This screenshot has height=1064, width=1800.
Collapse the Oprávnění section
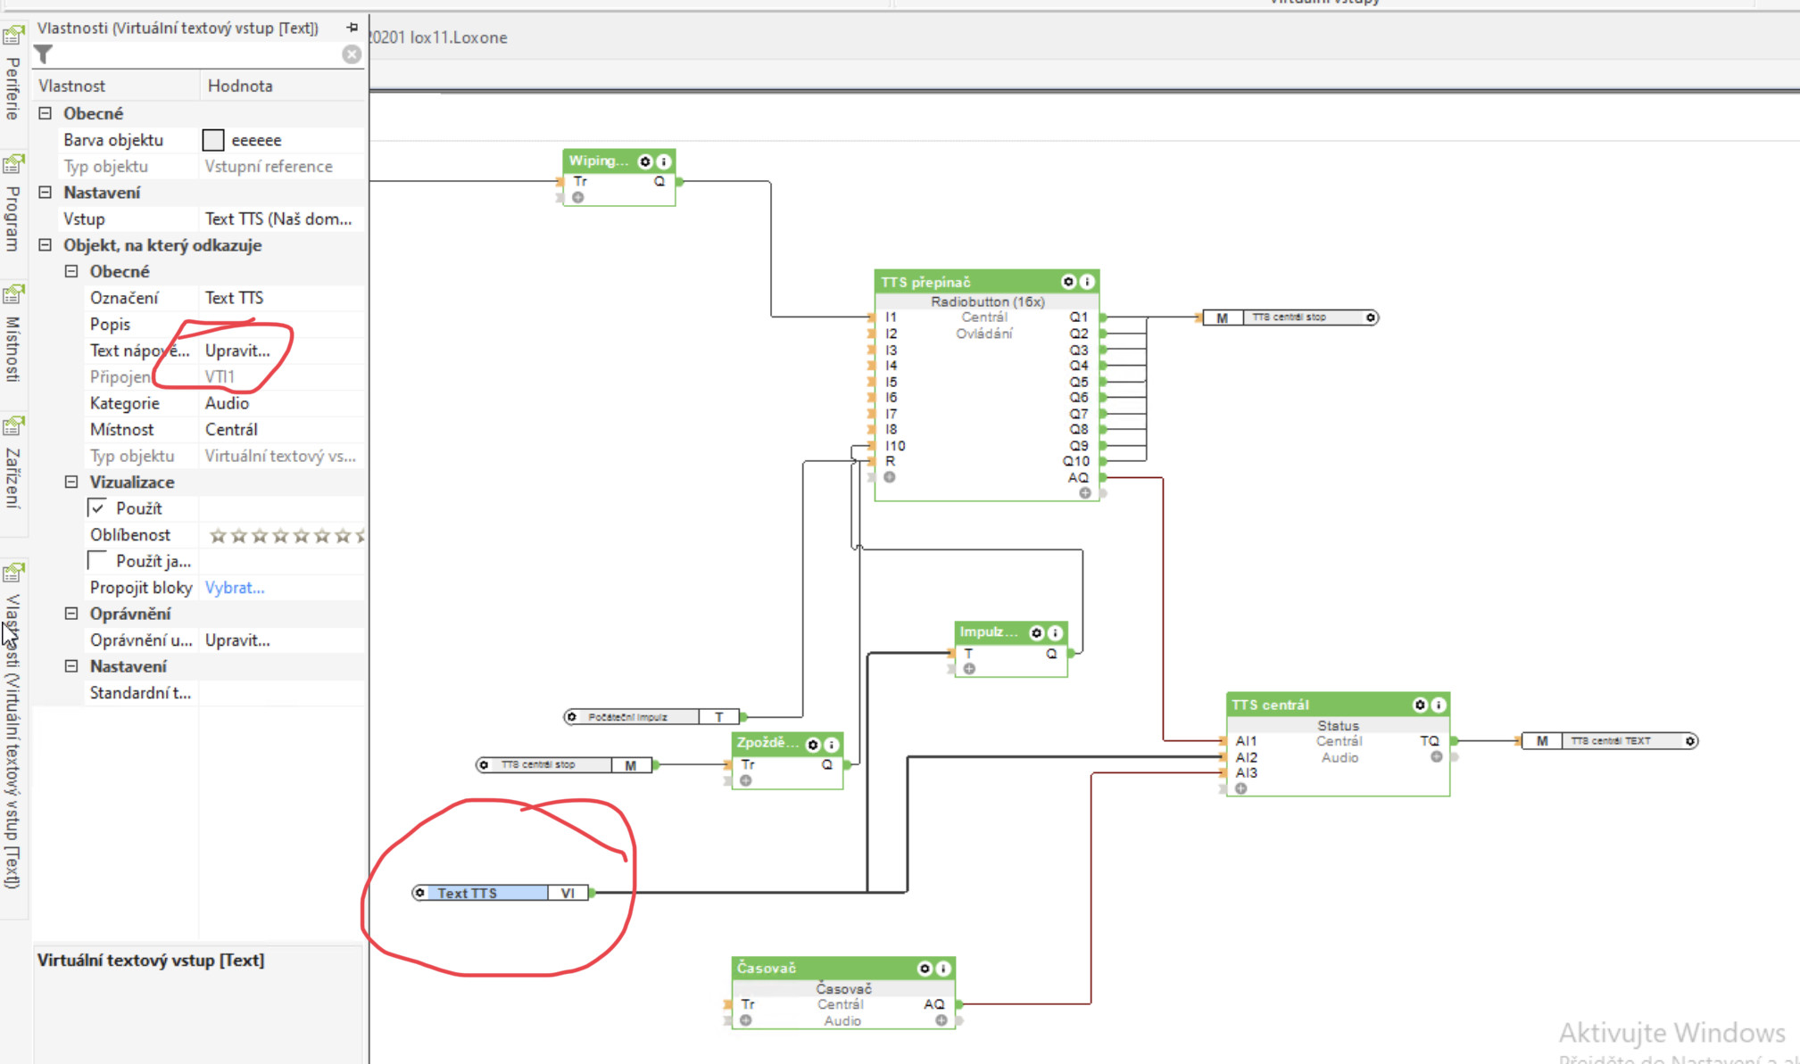(71, 614)
